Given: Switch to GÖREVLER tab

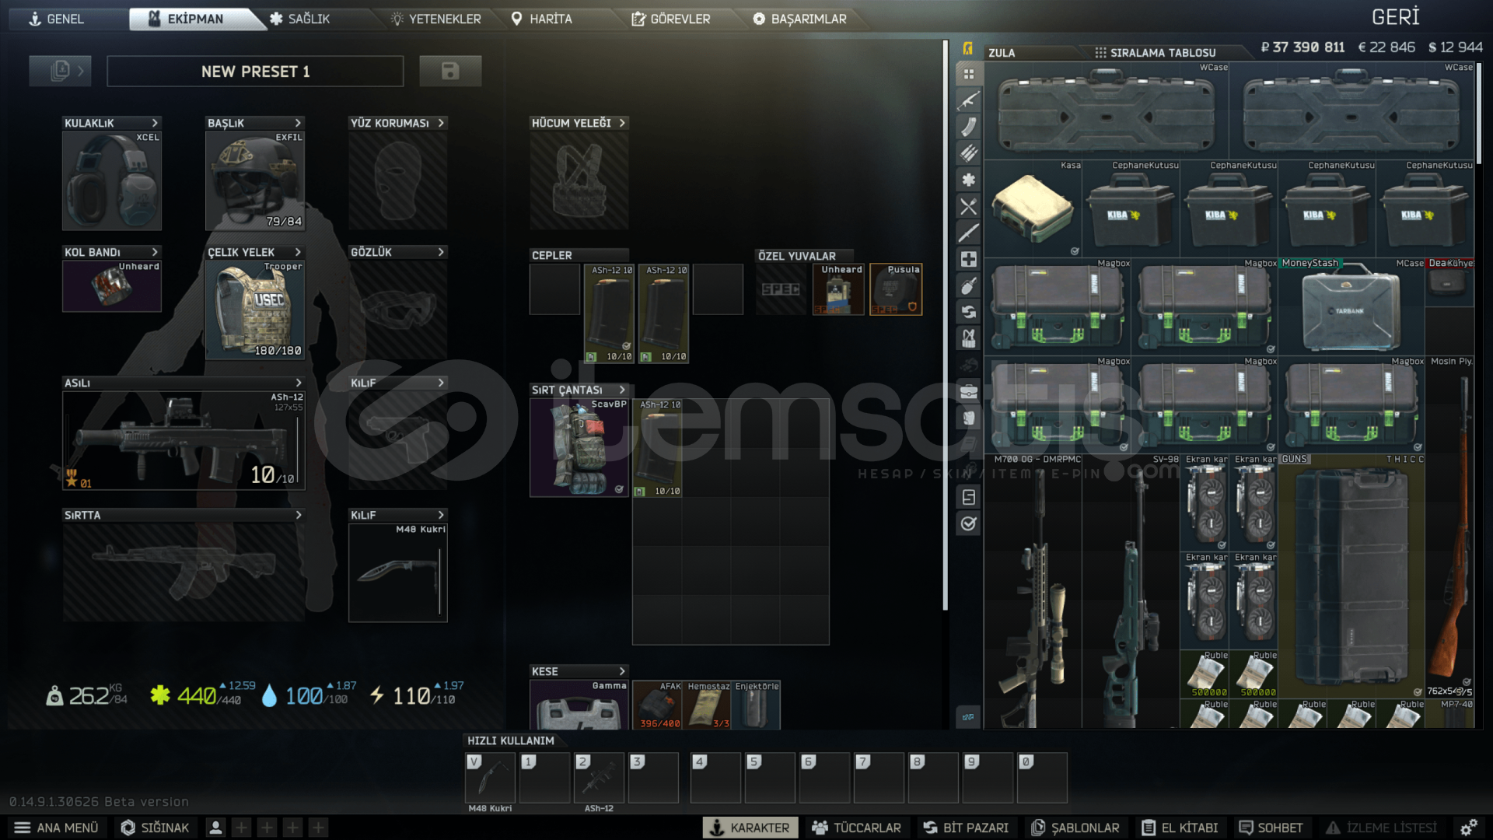Looking at the screenshot, I should tap(671, 19).
